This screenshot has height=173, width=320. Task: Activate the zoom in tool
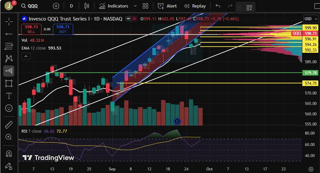[x=9, y=137]
